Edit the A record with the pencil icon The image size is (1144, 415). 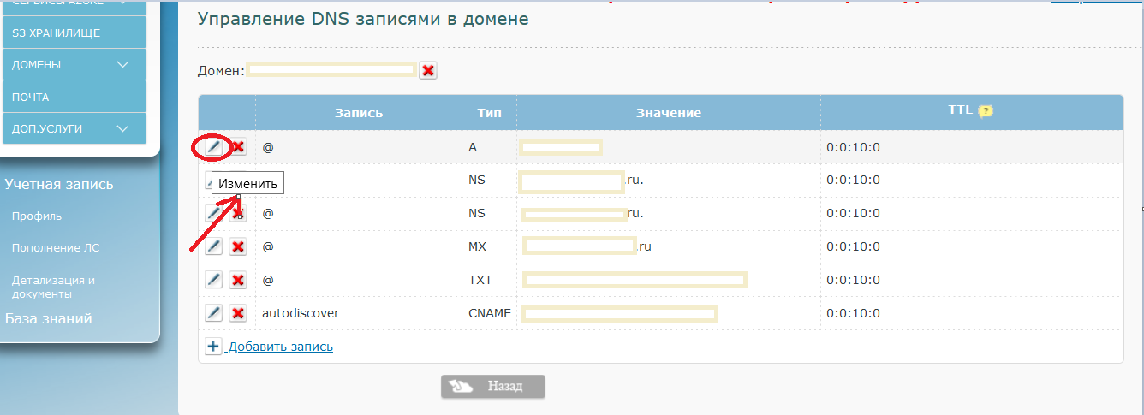tap(213, 147)
